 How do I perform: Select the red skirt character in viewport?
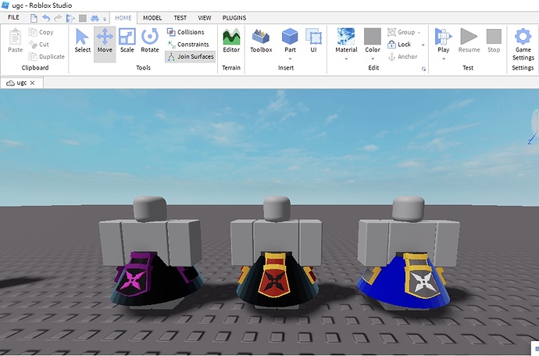277,253
